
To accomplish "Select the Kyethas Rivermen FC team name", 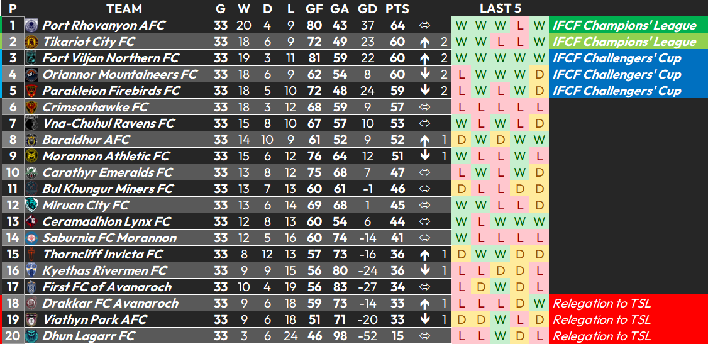I will 105,271.
